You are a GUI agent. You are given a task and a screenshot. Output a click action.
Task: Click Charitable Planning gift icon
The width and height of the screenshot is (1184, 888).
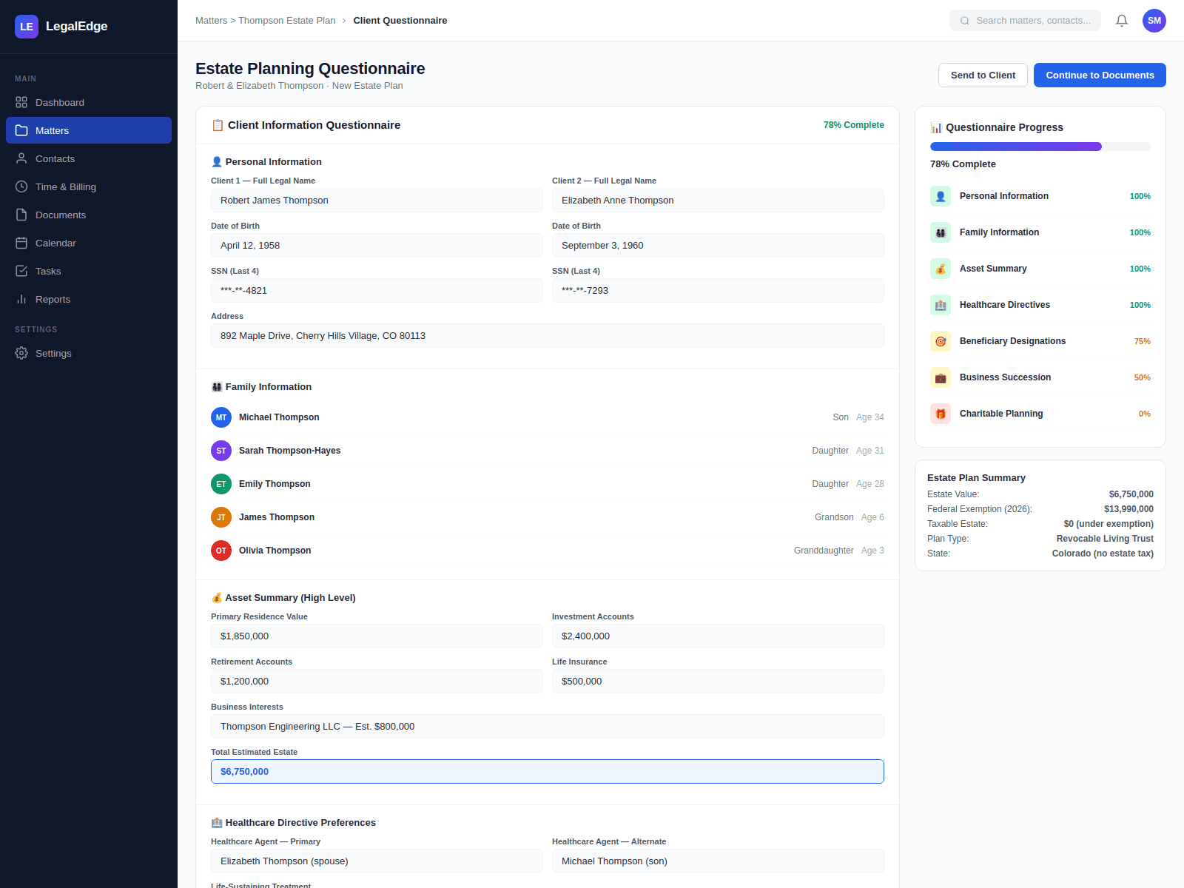[941, 414]
